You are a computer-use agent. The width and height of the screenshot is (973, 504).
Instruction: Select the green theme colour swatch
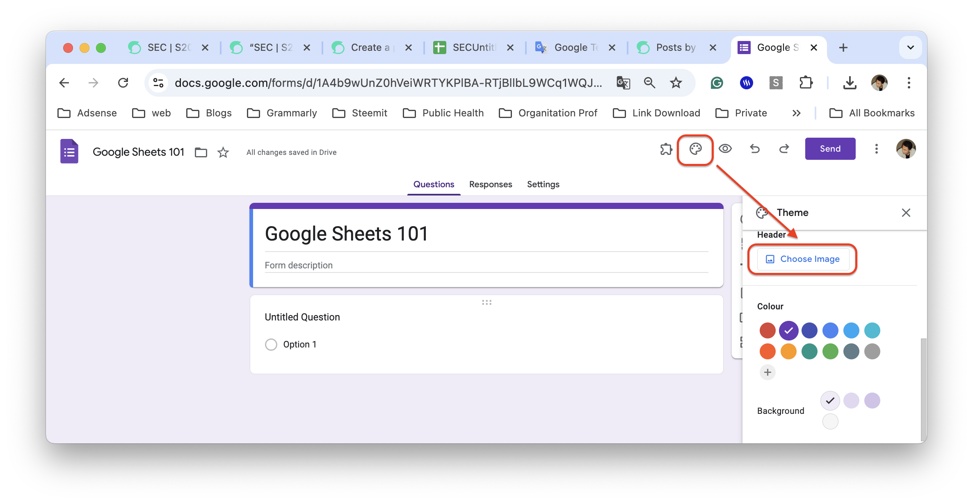[x=830, y=352]
